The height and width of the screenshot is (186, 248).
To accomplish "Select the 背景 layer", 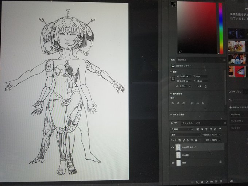I will coord(197,163).
